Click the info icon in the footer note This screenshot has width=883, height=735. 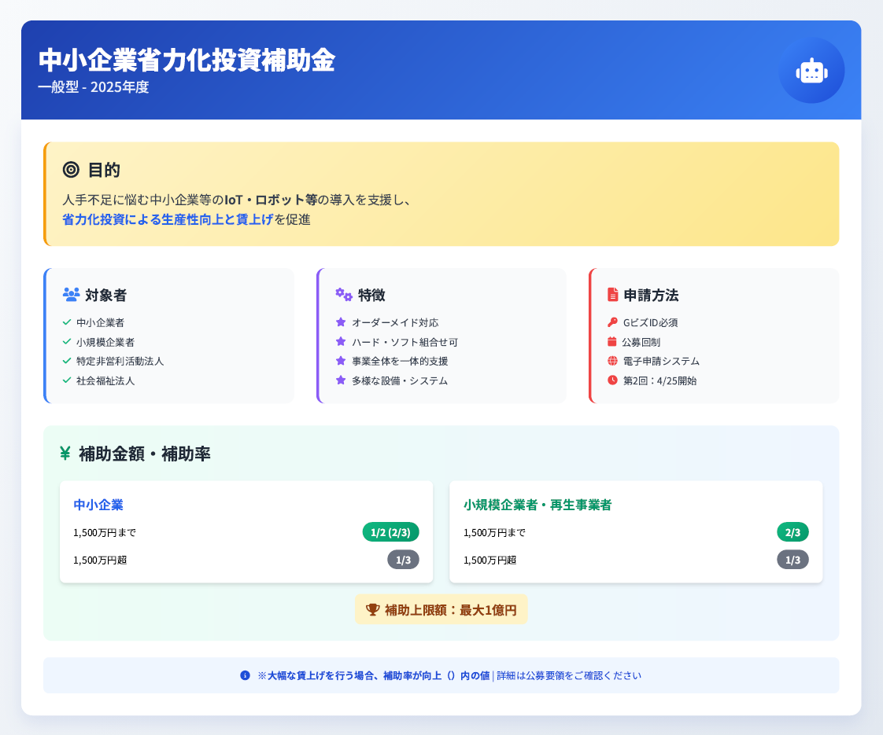click(245, 675)
